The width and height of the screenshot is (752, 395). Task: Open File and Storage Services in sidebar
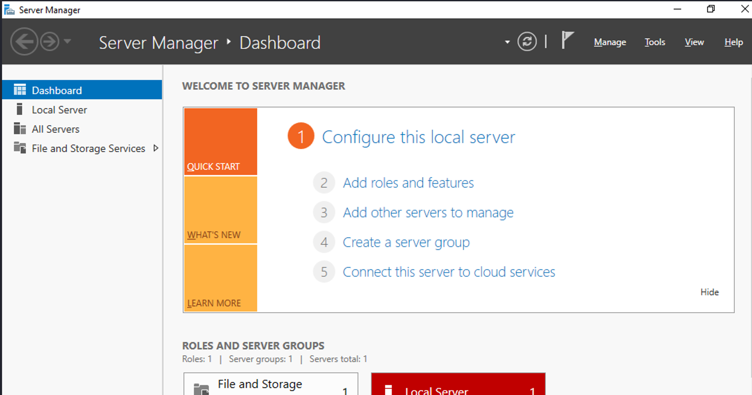(x=82, y=148)
